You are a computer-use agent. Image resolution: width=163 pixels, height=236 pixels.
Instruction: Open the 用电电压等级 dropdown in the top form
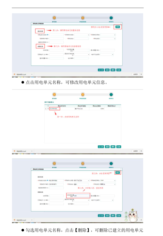tap(108, 35)
